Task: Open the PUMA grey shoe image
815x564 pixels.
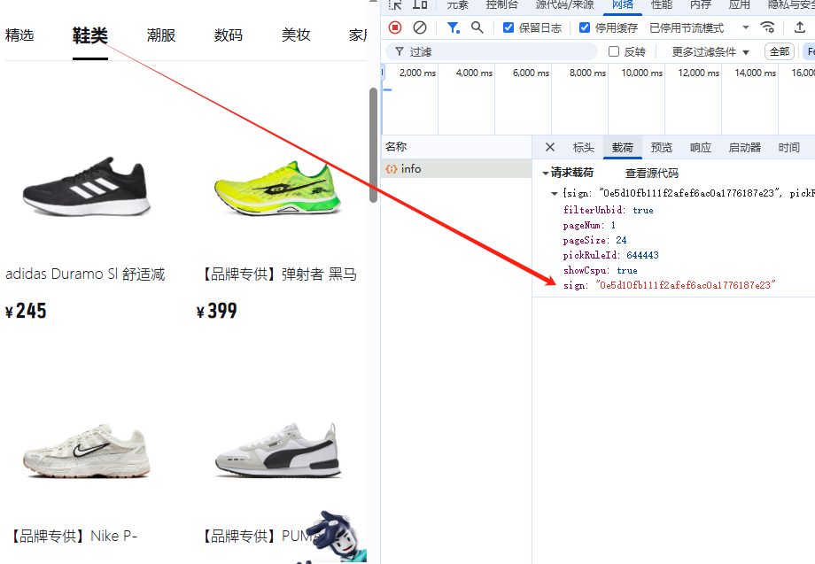Action: [x=278, y=451]
